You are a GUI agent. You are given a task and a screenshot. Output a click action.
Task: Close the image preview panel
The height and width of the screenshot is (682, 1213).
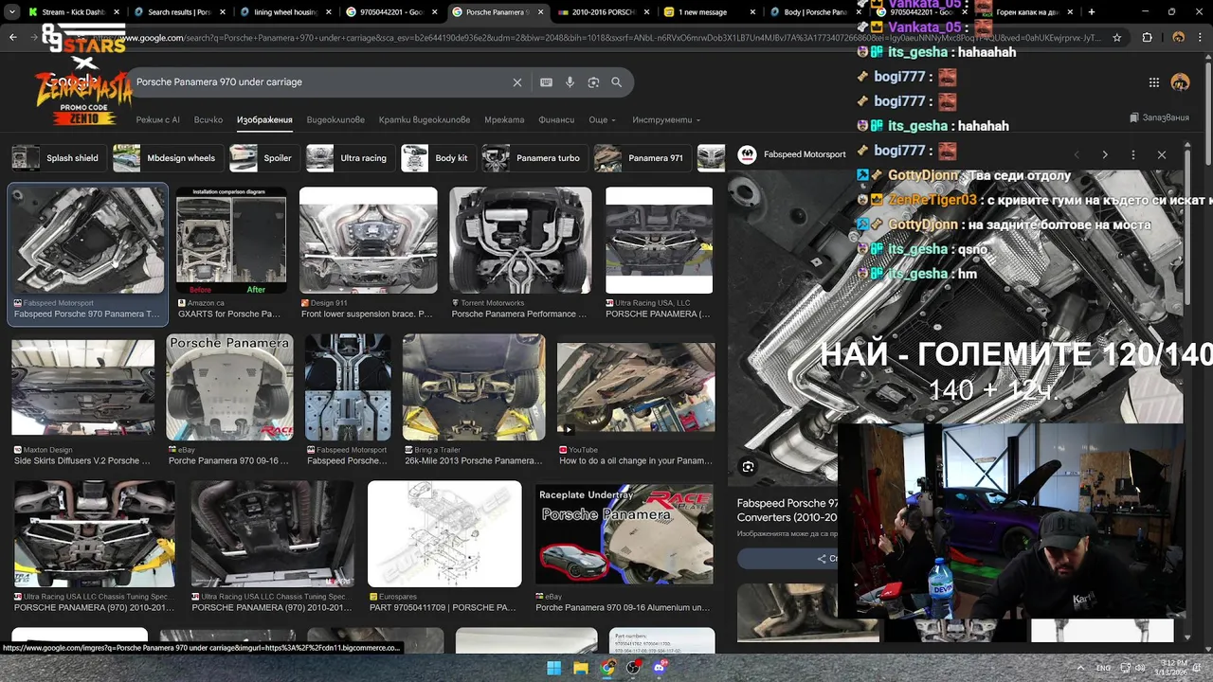pyautogui.click(x=1162, y=154)
